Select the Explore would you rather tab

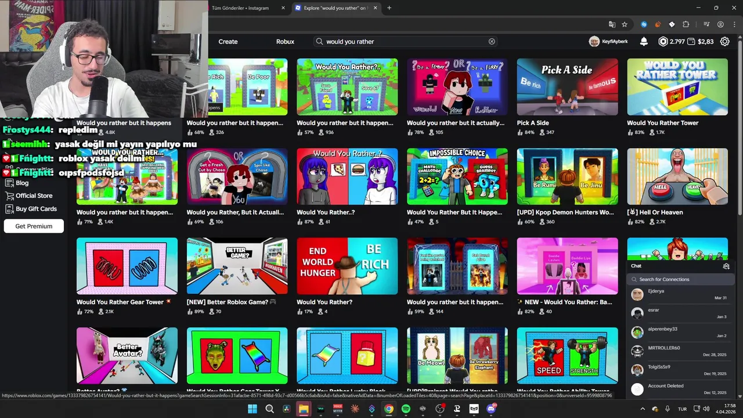[x=337, y=8]
